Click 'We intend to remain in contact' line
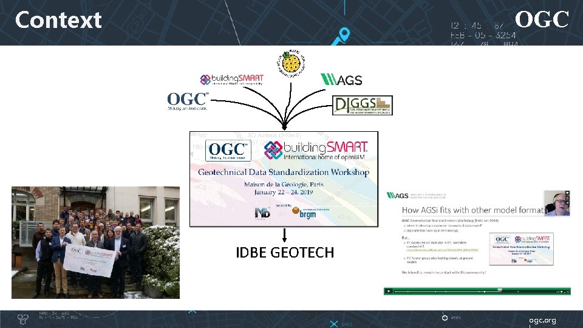 443,273
